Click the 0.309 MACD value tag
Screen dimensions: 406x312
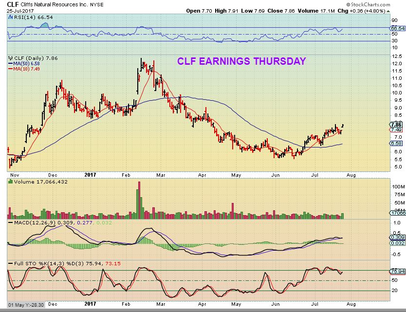(x=397, y=238)
